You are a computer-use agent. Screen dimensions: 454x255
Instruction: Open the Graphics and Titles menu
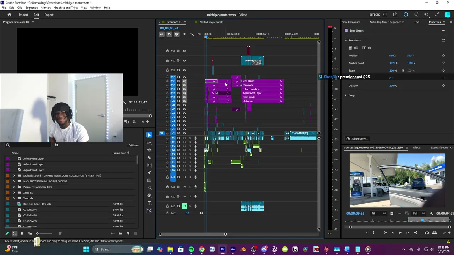tap(66, 8)
